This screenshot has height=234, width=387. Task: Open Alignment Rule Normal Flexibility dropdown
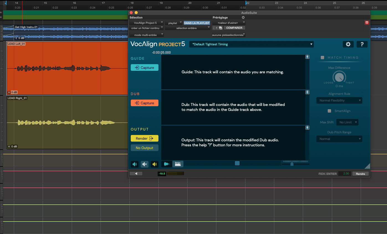point(339,100)
